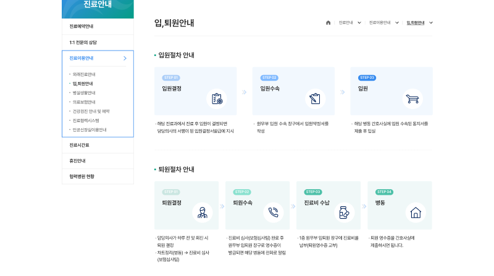This screenshot has width=494, height=276.
Task: Click STEP 03 badge above 입원
Action: [367, 78]
